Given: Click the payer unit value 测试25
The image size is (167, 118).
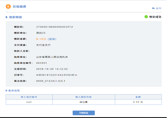Looking at the screenshot, I should (x=41, y=33).
